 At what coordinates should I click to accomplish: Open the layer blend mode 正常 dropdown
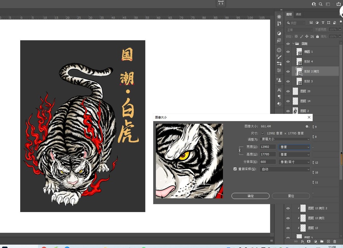coord(299,29)
